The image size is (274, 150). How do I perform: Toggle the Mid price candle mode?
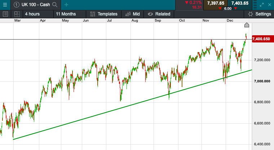[133, 14]
